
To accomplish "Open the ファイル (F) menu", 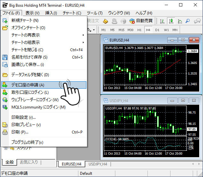I will pyautogui.click(x=11, y=13).
